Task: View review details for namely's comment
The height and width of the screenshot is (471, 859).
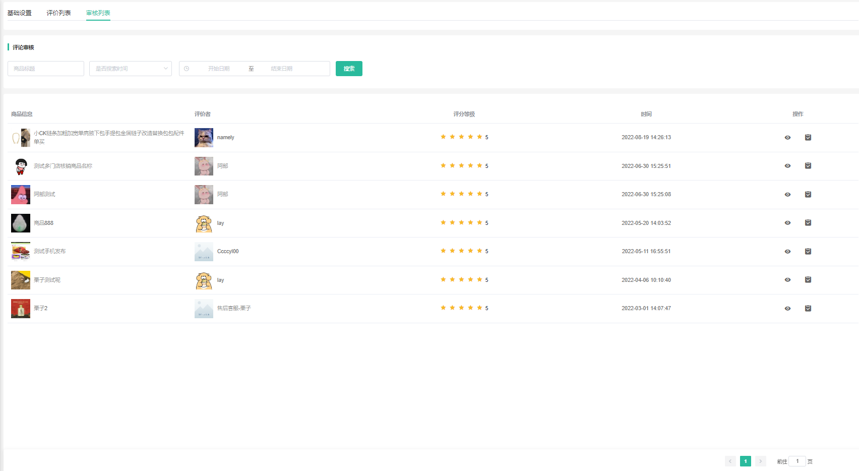Action: tap(787, 138)
